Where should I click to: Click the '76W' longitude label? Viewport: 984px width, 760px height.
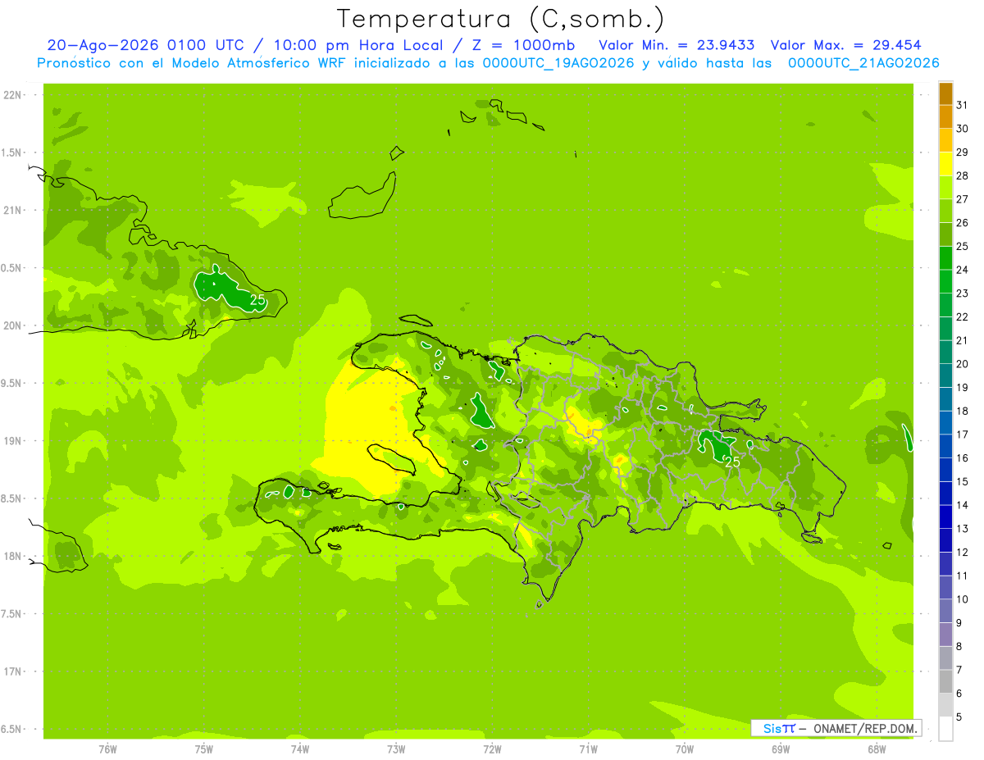click(107, 749)
